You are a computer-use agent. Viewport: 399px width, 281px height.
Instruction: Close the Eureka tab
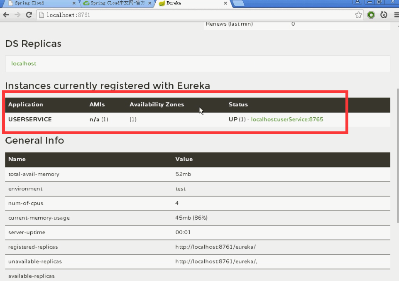(x=225, y=3)
